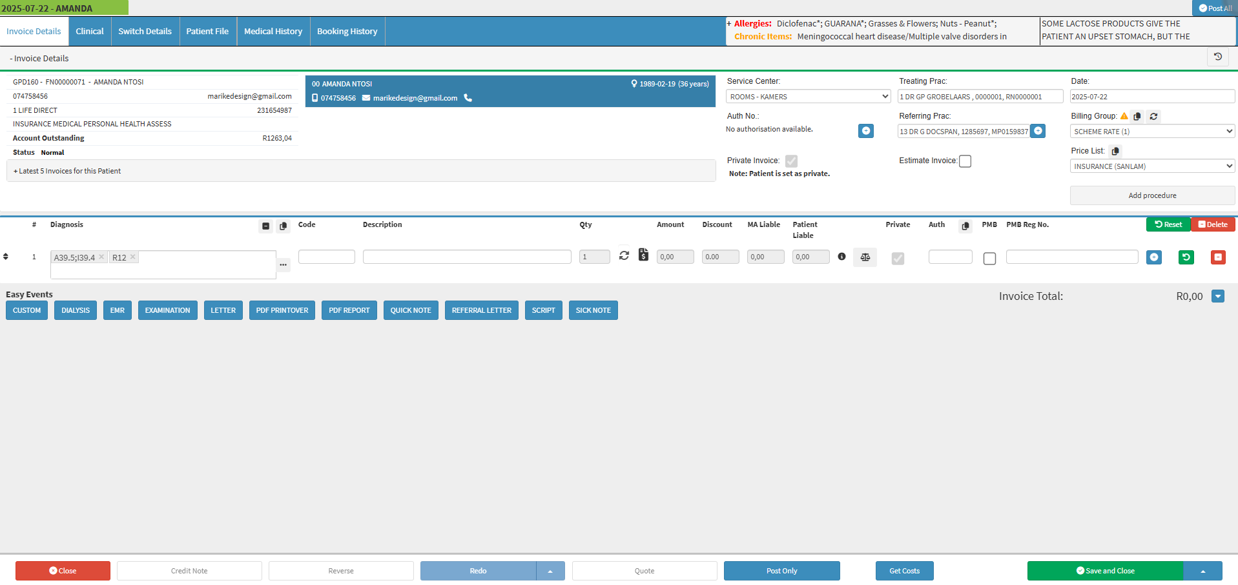The height and width of the screenshot is (585, 1238).
Task: Click the info circle after Patient Liable amount
Action: tap(841, 257)
